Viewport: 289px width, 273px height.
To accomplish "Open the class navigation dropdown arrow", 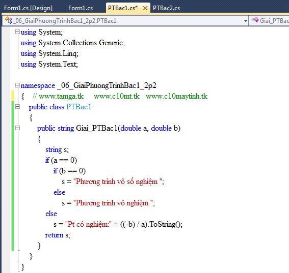I will click(245, 21).
